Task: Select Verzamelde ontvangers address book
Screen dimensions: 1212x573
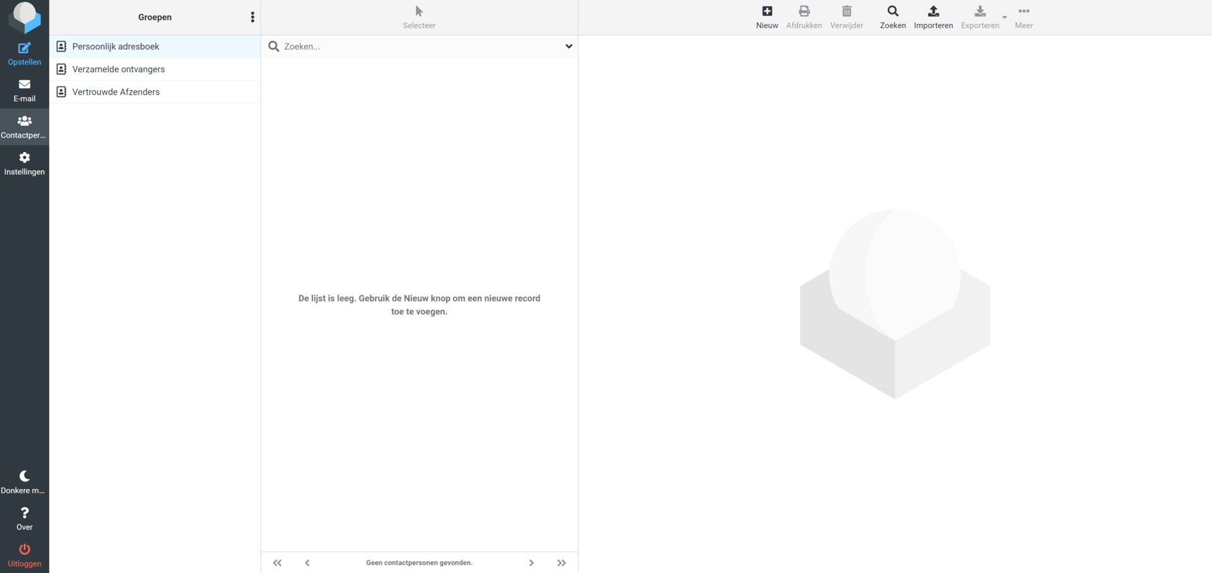Action: [x=155, y=69]
